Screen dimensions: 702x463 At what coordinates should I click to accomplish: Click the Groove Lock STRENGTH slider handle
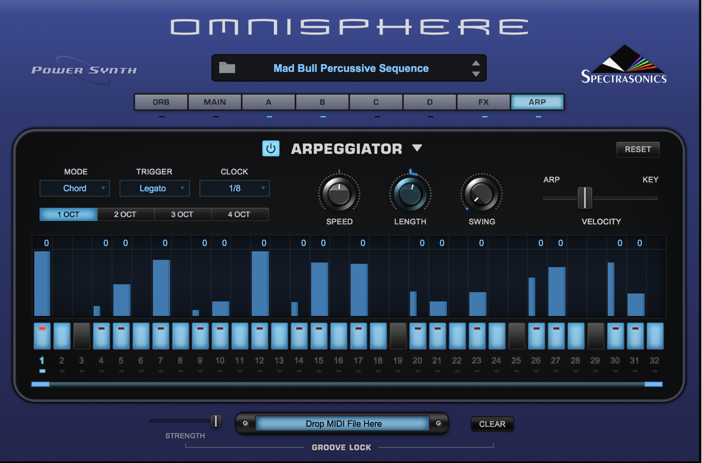(x=216, y=421)
